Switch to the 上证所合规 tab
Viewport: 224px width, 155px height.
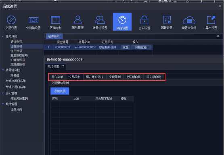[134, 77]
